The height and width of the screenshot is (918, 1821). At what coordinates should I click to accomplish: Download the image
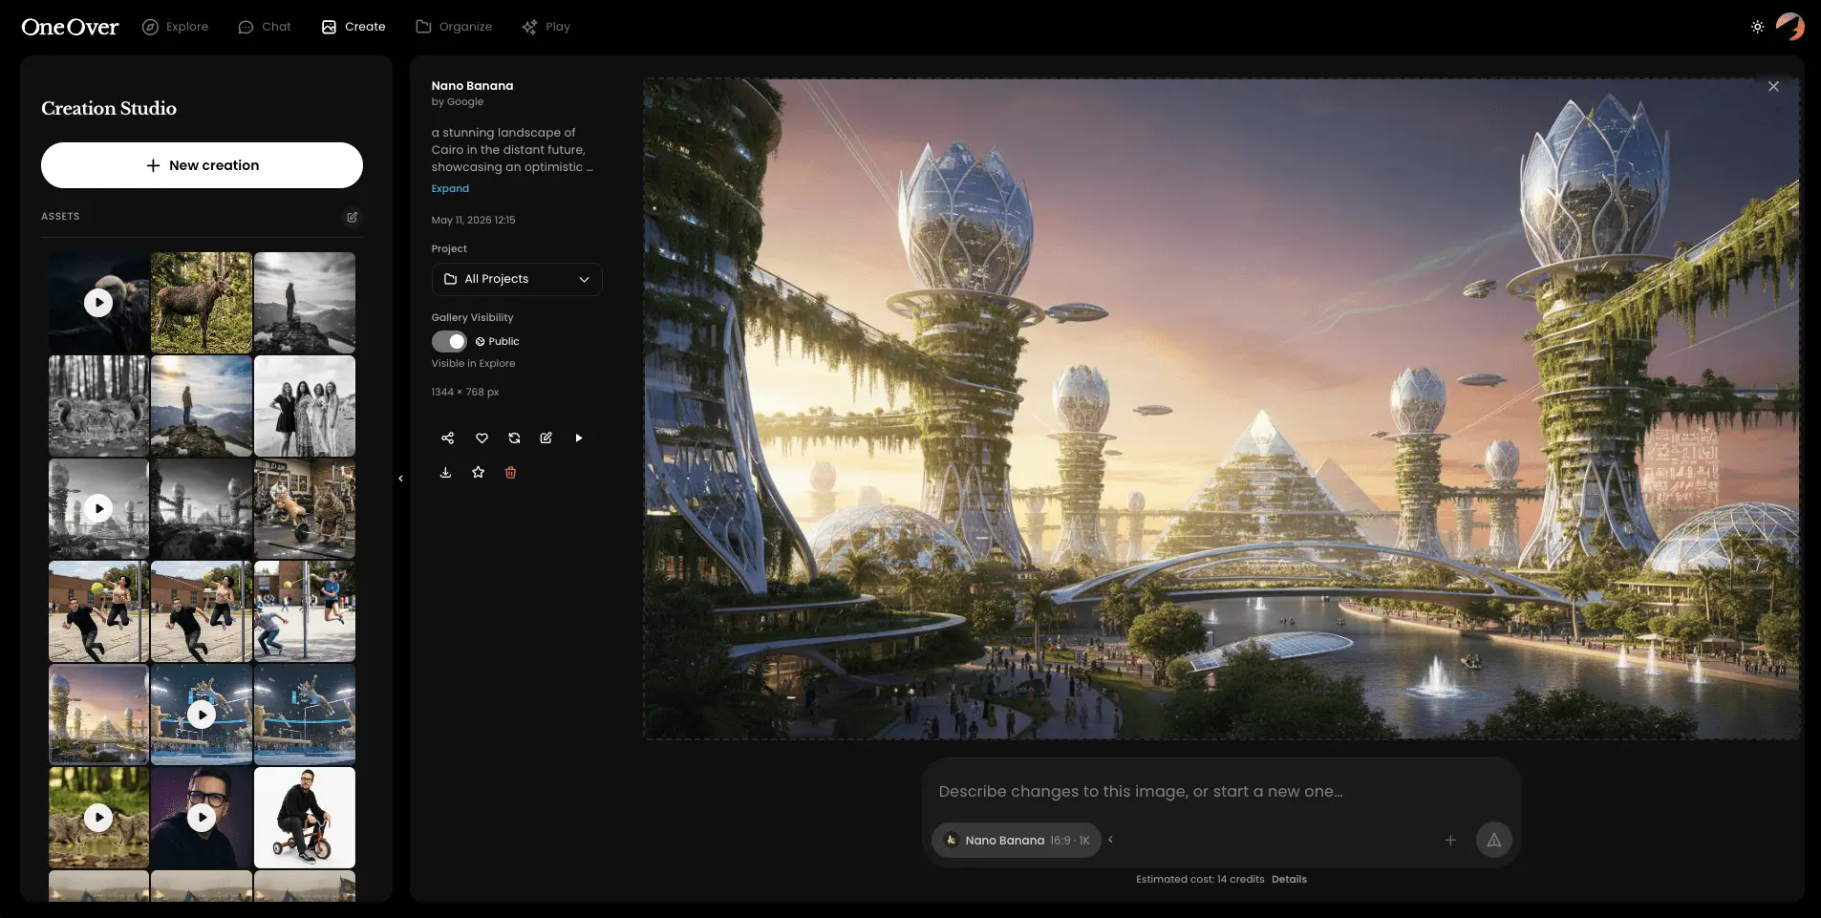[x=445, y=473]
